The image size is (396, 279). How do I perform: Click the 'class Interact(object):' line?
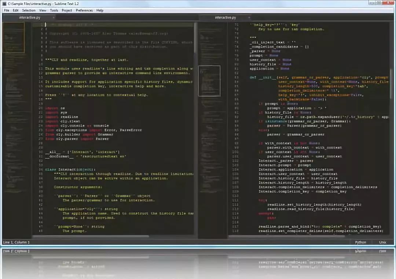tap(70, 170)
